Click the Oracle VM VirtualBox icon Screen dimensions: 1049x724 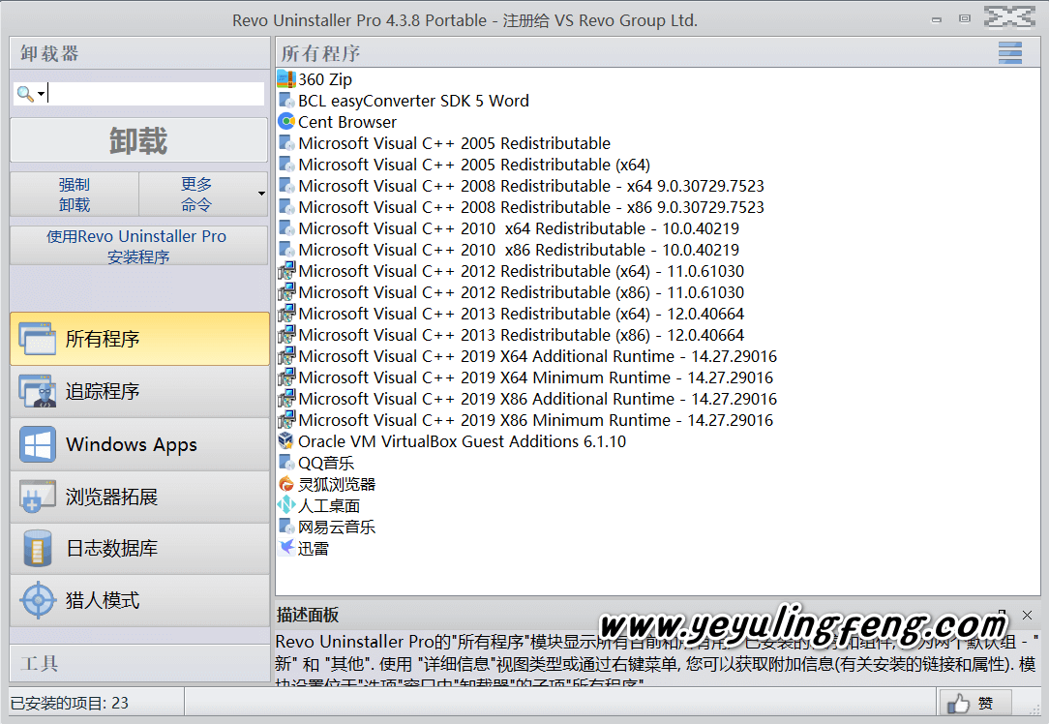pyautogui.click(x=286, y=441)
